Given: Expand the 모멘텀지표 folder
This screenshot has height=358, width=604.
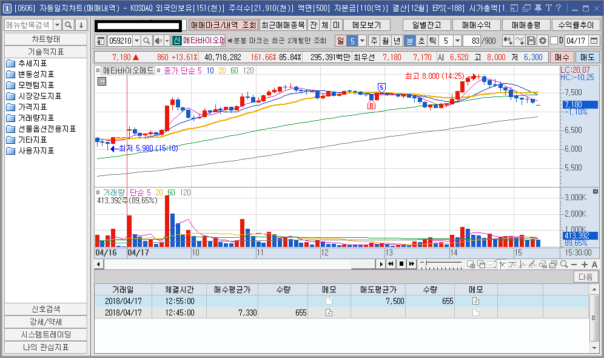Looking at the screenshot, I should tap(30, 85).
